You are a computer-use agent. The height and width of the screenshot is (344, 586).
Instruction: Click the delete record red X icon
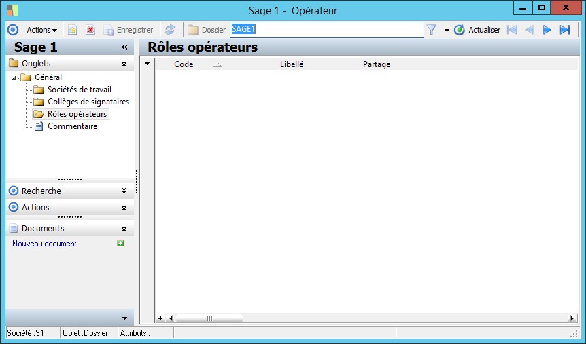(x=90, y=30)
